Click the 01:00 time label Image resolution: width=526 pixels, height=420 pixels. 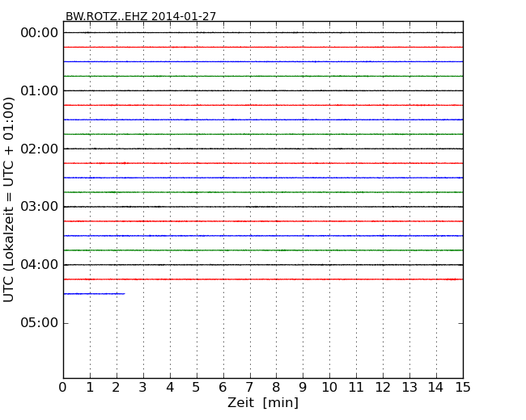click(40, 90)
